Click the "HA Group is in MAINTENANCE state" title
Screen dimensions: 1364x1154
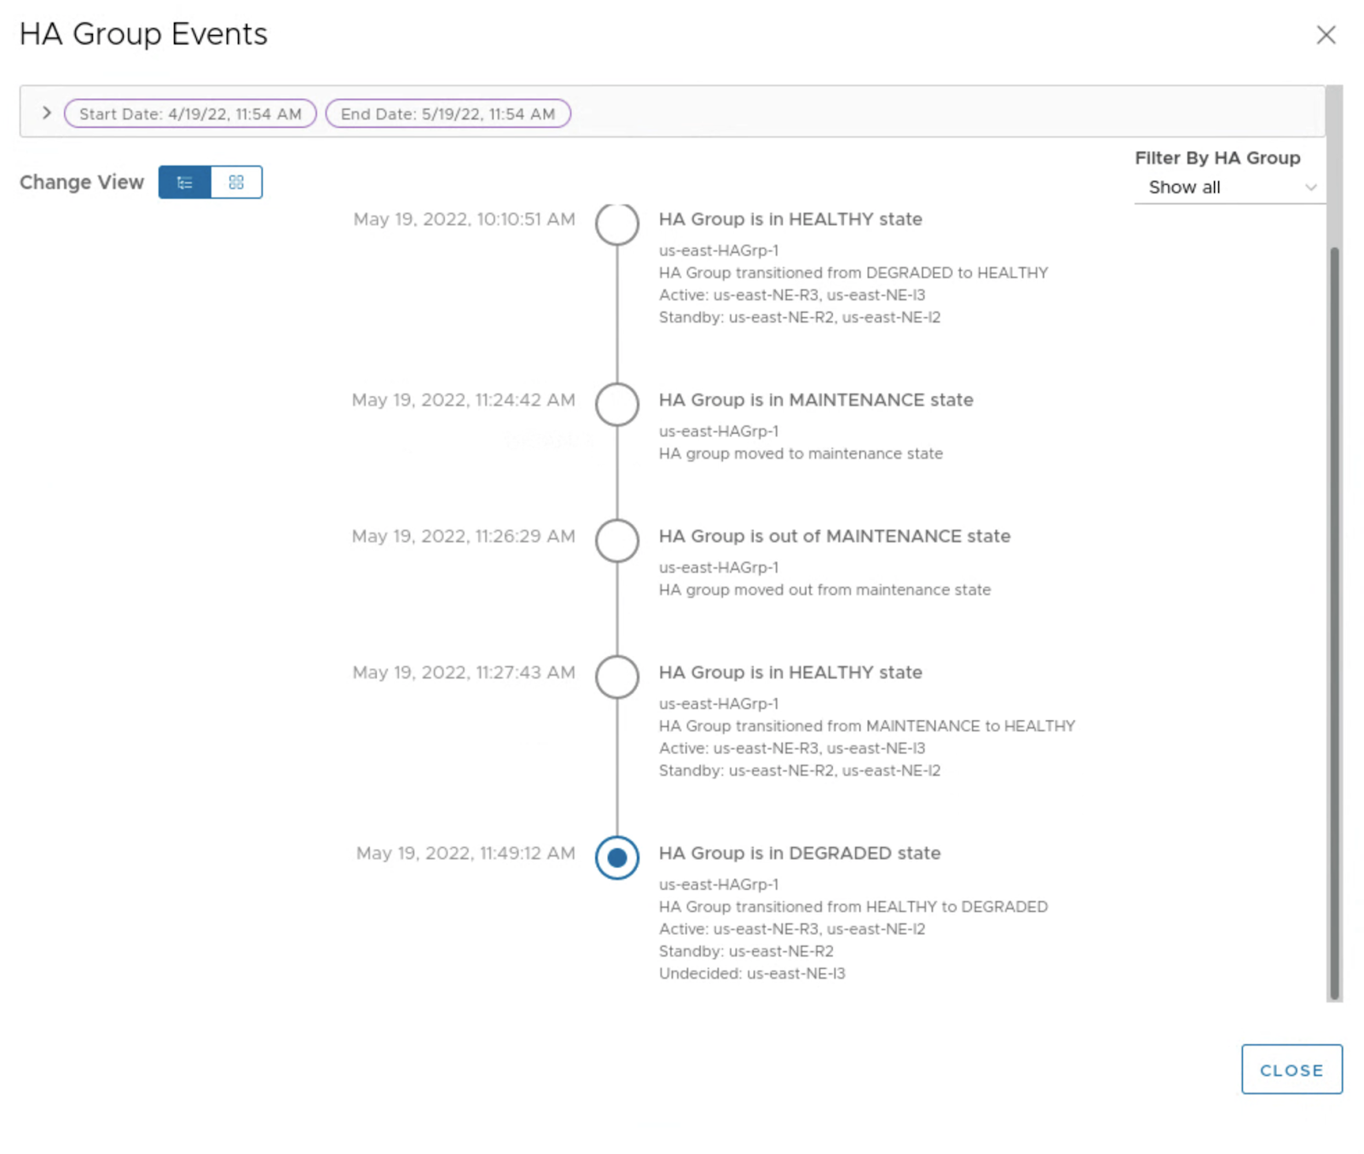pyautogui.click(x=815, y=400)
